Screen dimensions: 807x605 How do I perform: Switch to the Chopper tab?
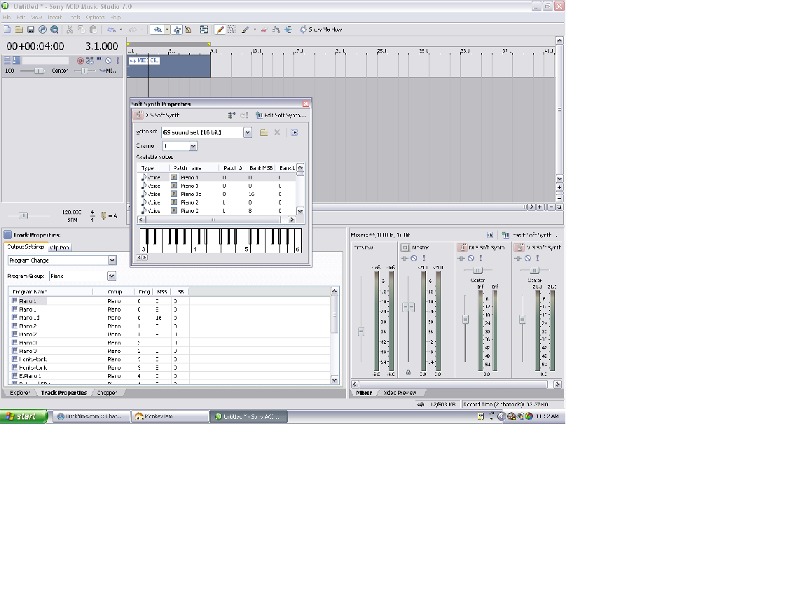click(107, 393)
